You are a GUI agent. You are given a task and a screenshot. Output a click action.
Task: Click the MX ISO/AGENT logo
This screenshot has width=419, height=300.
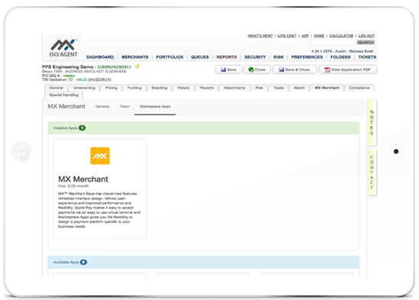click(63, 48)
